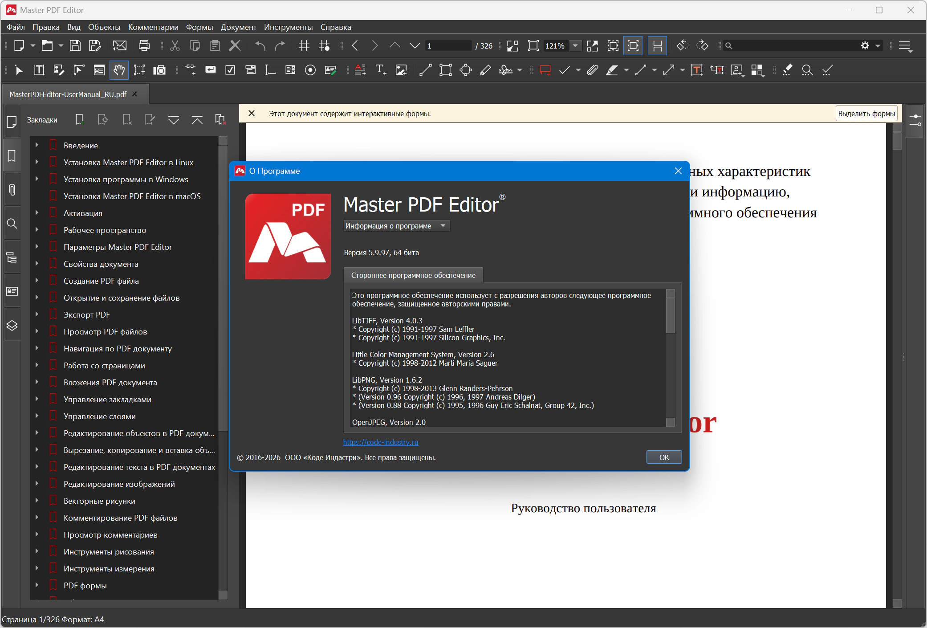
Task: Click the Print icon in toolbar
Action: 144,45
